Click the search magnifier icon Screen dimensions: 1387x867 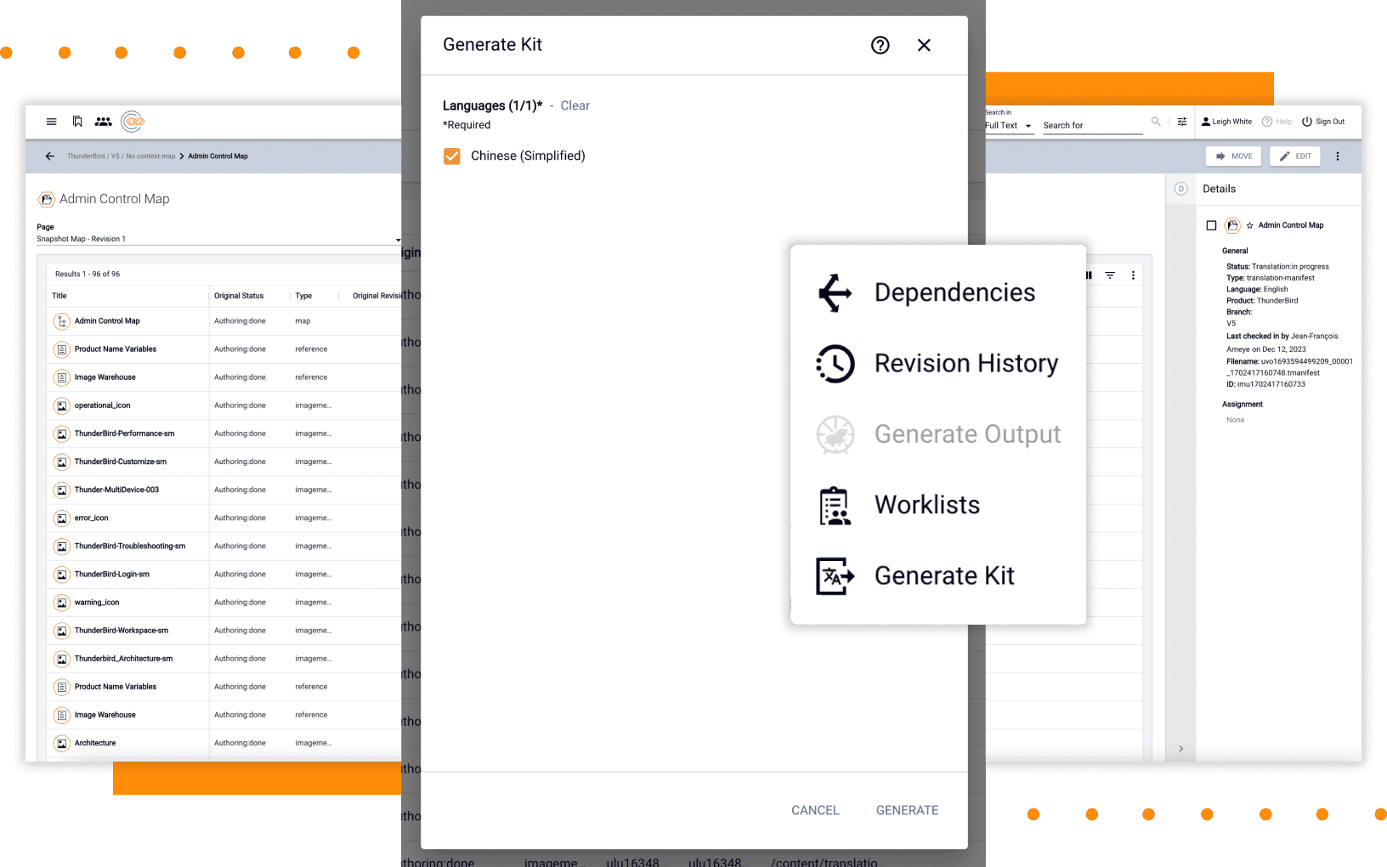[x=1156, y=122]
